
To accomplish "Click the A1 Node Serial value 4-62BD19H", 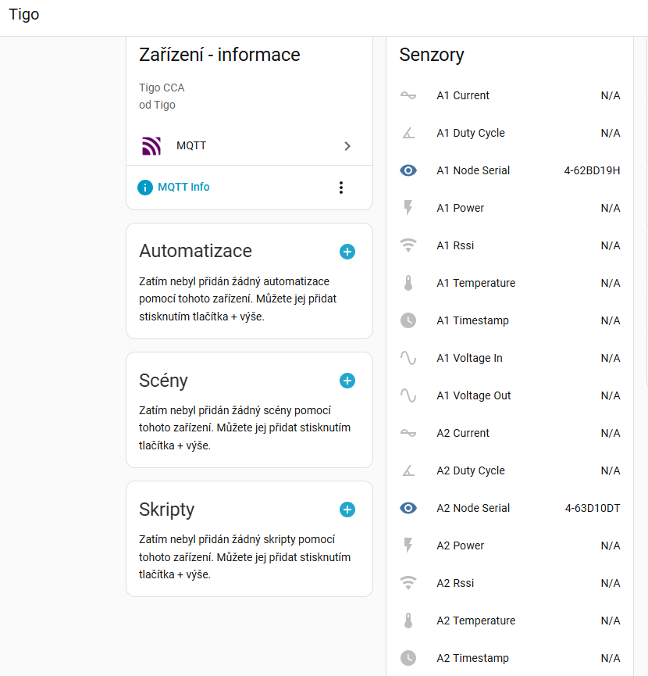I will pos(592,170).
